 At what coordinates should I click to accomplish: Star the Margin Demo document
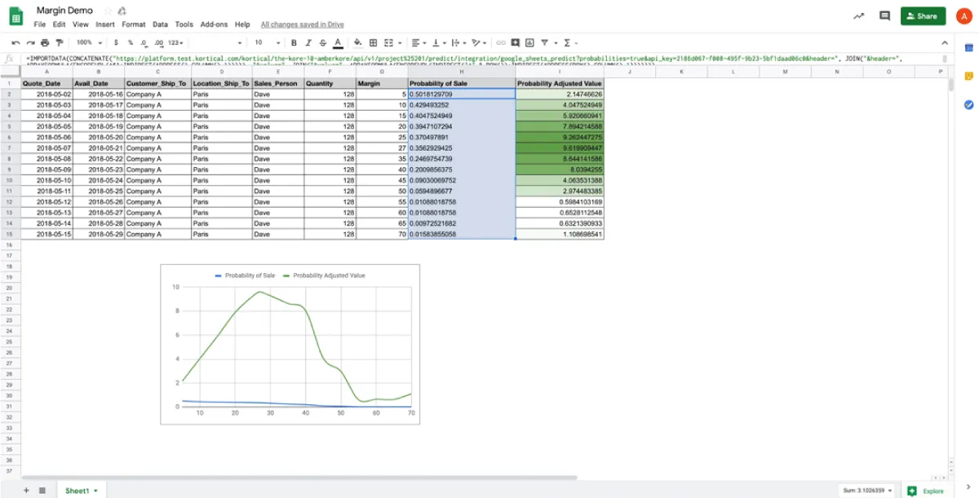(x=109, y=11)
